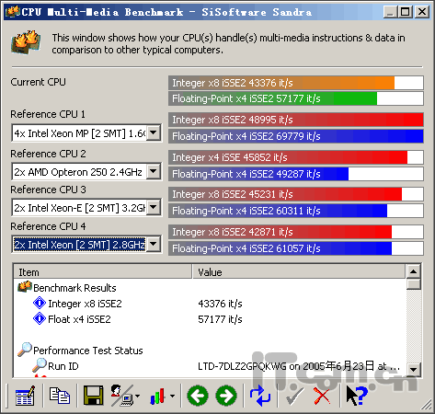Click the results list scroll up arrow
The height and width of the screenshot is (414, 435).
click(x=413, y=271)
